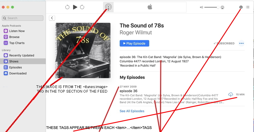Screen dimensions: 254x132
Task: Open the AirPlay output icon
Action: (223, 7)
